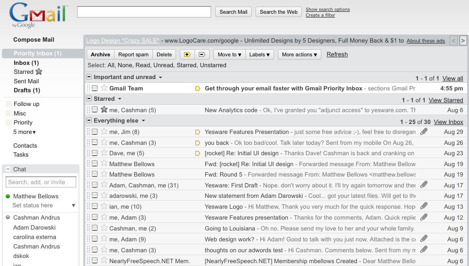Check the NearlyFreeSpeech.NET email
Image resolution: width=469 pixels, height=266 pixels.
(95, 260)
